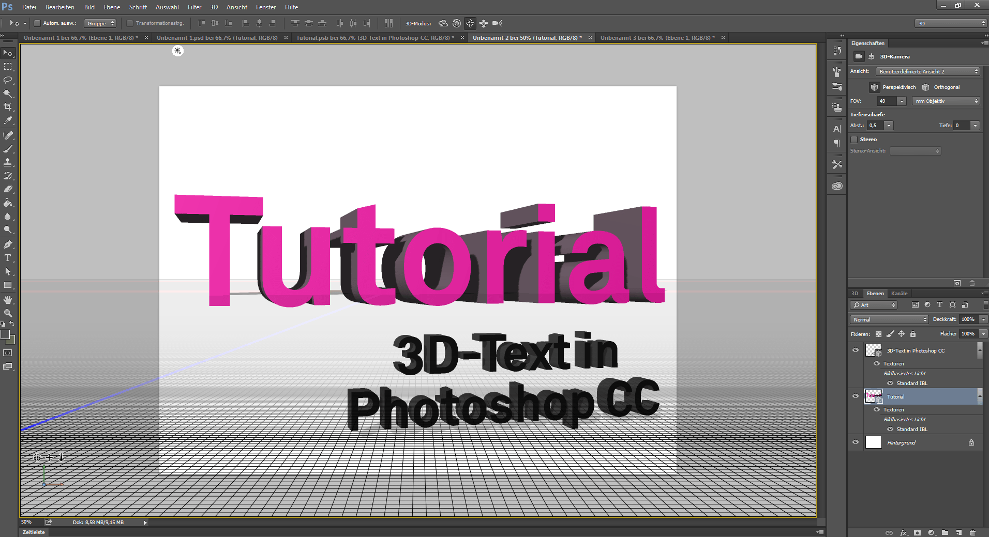Screen dimensions: 989x537
Task: Switch camera to Orthogonal mode
Action: click(940, 87)
